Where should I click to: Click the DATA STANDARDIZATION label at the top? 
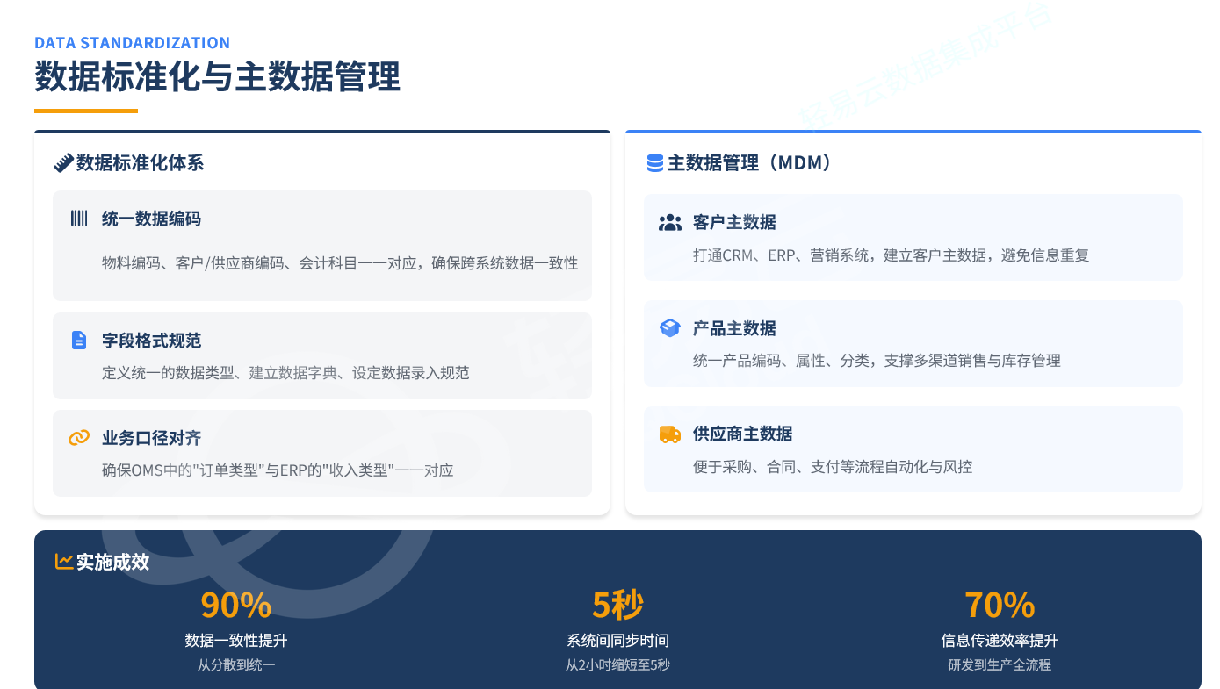[x=132, y=43]
